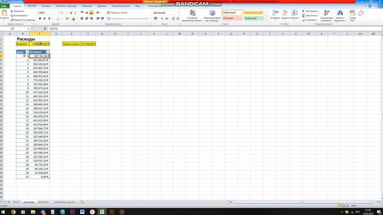This screenshot has width=383, height=215.
Task: Click the increase font size icon
Action: 71,13
